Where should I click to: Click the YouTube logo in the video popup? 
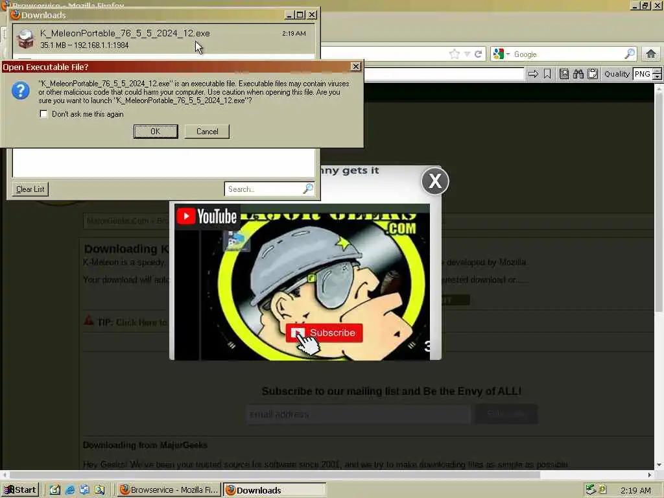point(207,216)
